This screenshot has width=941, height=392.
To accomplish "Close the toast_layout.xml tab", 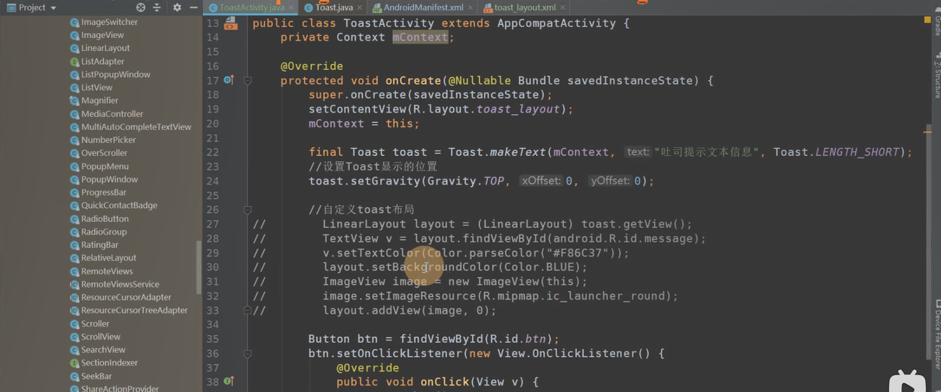I will click(x=563, y=7).
